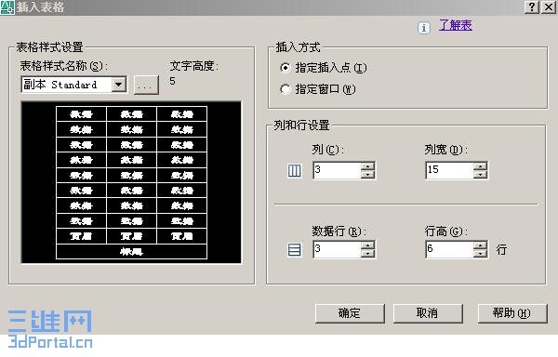The image size is (558, 357).
Task: Close the 插入表格 dialog
Action: tap(549, 7)
